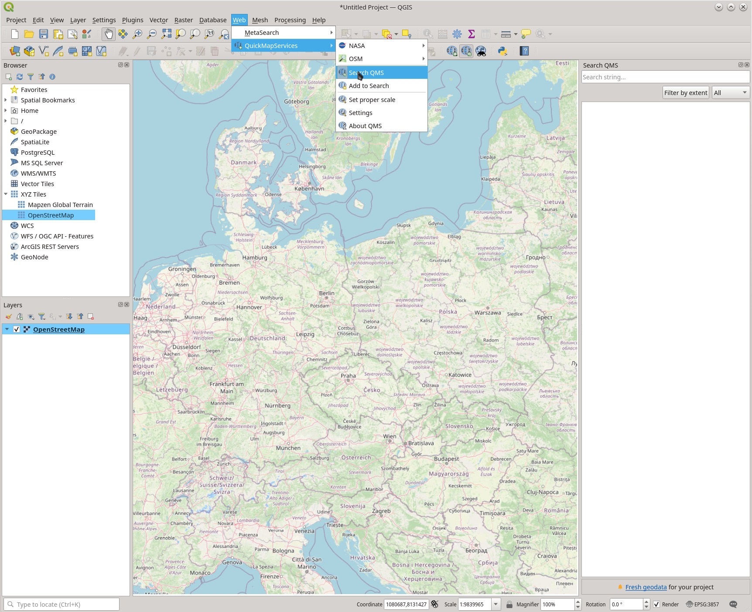
Task: Click Zoom to Native Resolution 1:1 icon
Action: point(209,34)
